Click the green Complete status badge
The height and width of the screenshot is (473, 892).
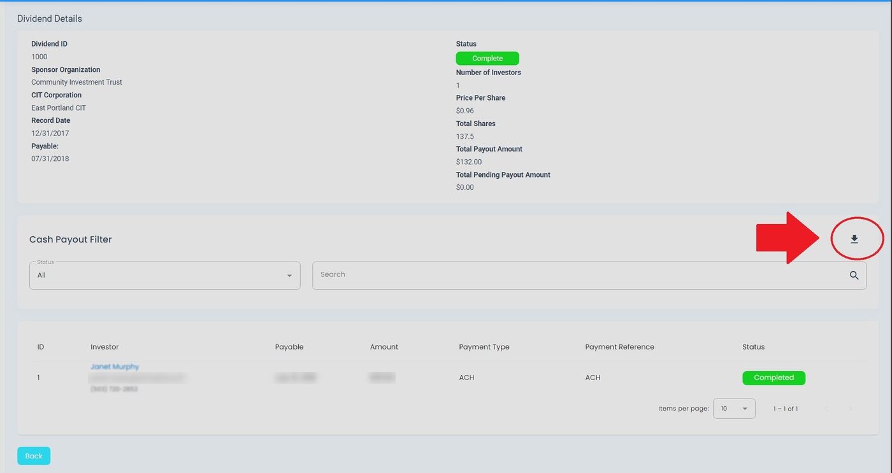tap(487, 59)
